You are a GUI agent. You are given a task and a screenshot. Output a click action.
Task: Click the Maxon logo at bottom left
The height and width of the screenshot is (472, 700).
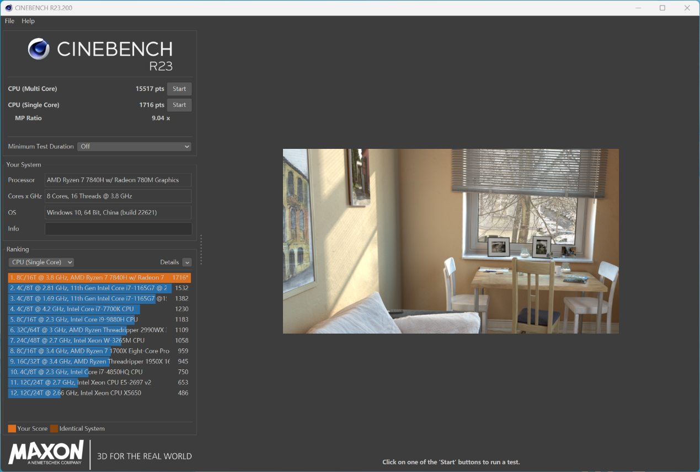point(46,453)
